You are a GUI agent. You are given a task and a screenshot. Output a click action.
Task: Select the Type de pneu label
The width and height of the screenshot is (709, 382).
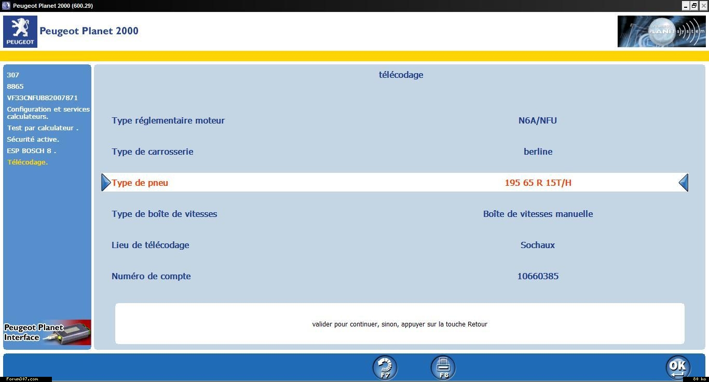click(140, 183)
